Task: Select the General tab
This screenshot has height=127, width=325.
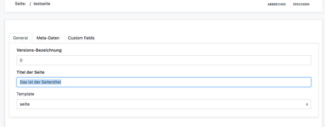Action: 20,38
